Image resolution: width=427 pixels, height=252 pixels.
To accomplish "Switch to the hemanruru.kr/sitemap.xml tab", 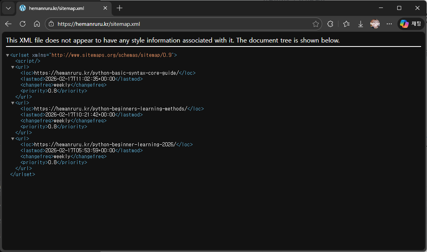I will click(x=60, y=8).
